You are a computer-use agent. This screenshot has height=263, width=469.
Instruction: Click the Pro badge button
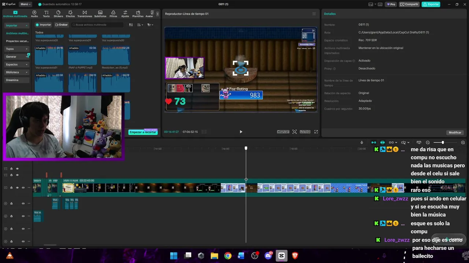point(391,4)
